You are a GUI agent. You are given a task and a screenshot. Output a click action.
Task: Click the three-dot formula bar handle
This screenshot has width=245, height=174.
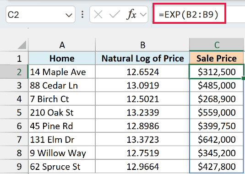click(82, 15)
